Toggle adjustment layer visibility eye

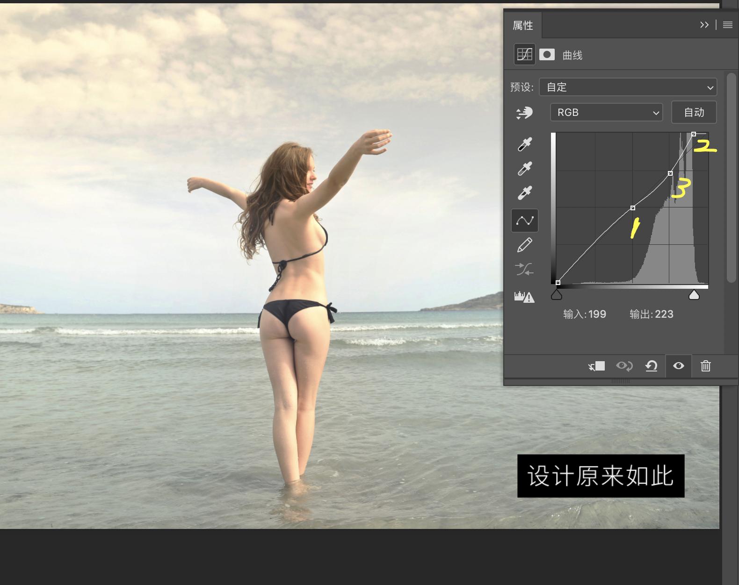coord(679,366)
